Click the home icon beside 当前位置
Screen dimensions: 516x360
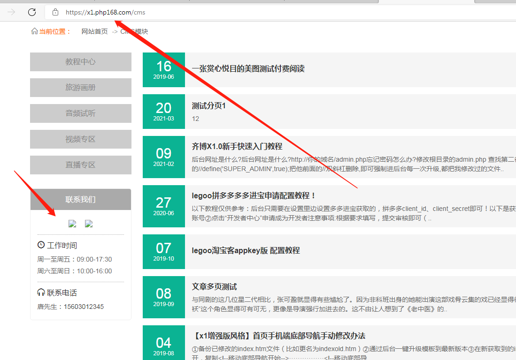[34, 31]
